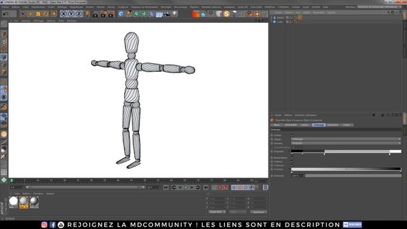This screenshot has height=229, width=407.
Task: Open the Interface layout dropdown
Action: click(x=380, y=7)
